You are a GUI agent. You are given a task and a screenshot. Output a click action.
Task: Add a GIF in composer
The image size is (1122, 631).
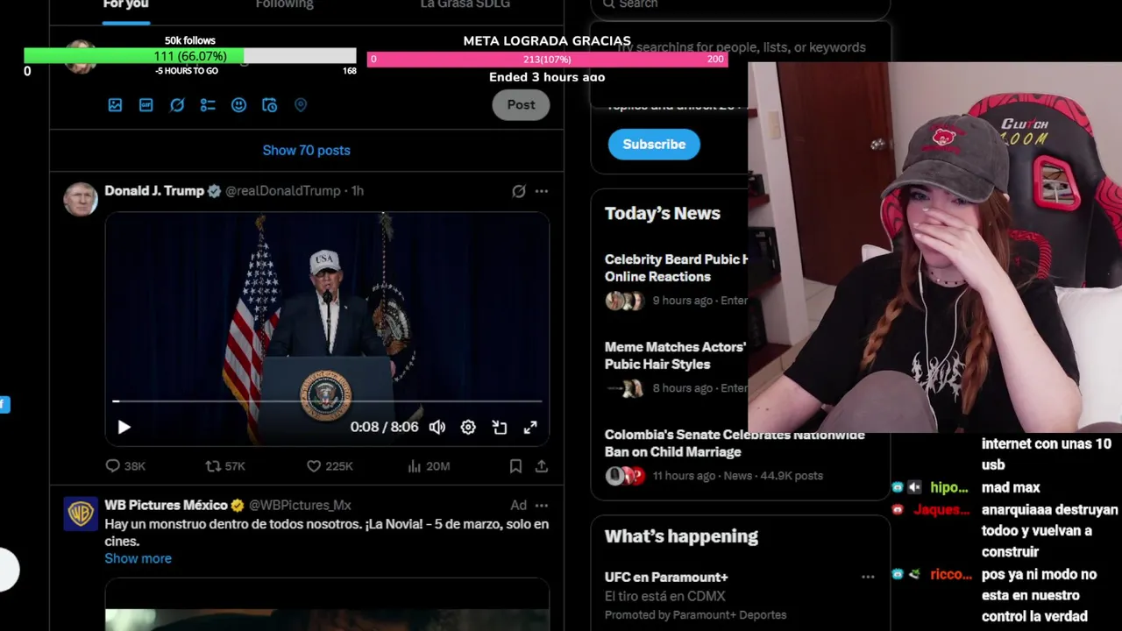(146, 105)
